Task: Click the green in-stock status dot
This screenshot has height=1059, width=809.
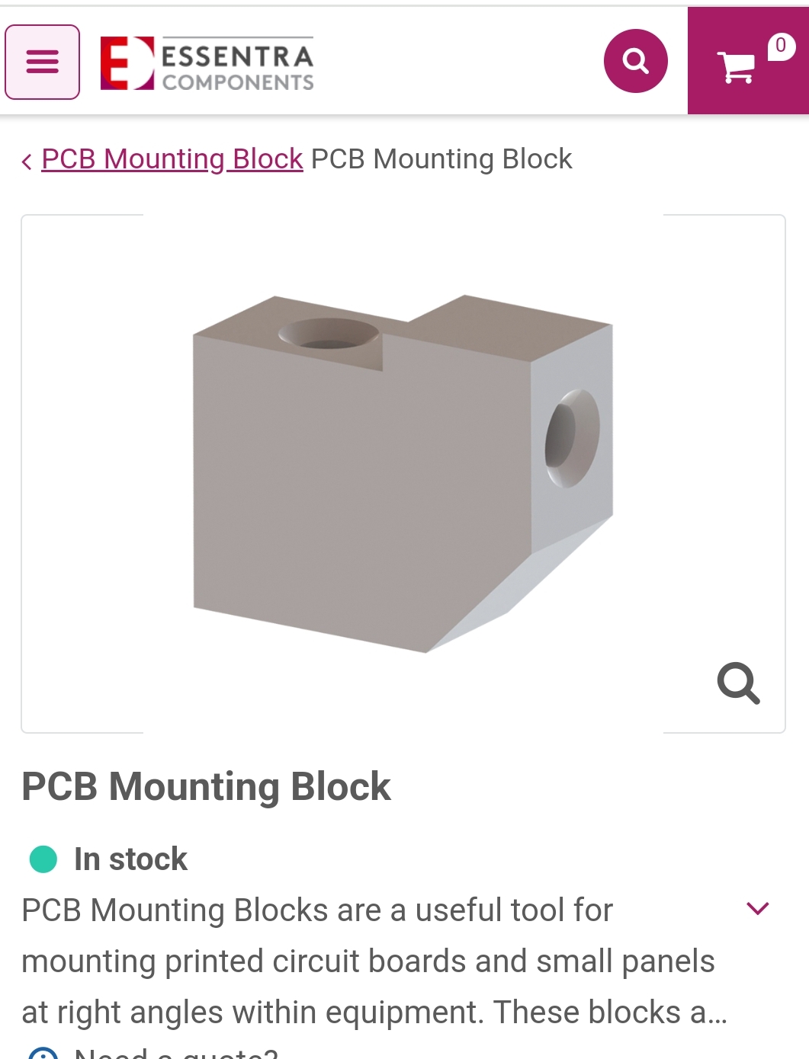Action: pyautogui.click(x=43, y=859)
